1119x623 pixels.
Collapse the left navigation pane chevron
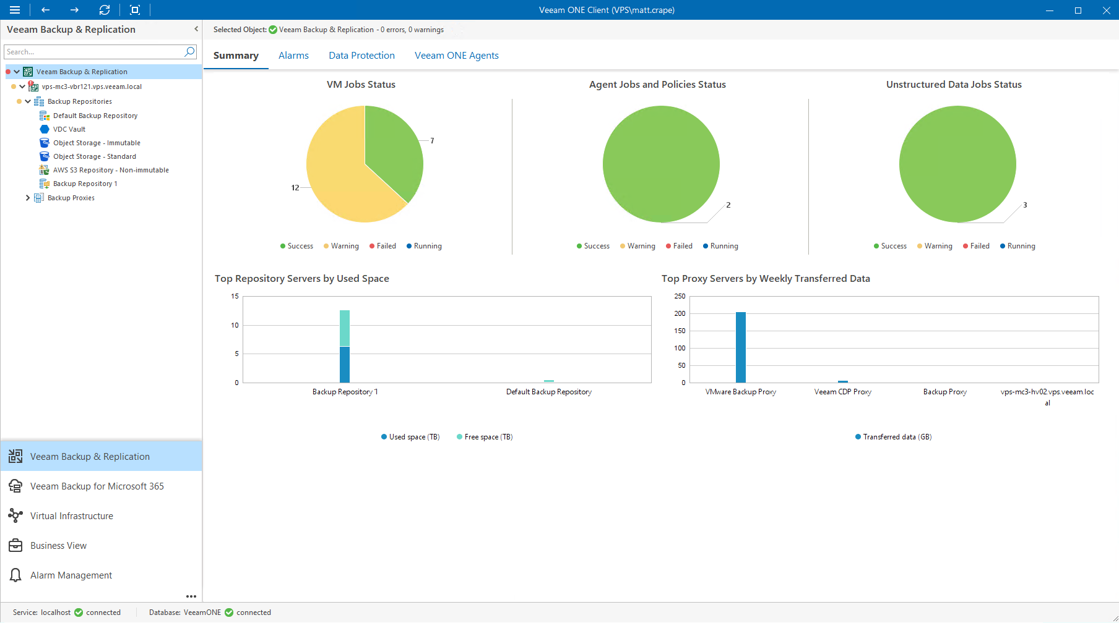tap(196, 29)
